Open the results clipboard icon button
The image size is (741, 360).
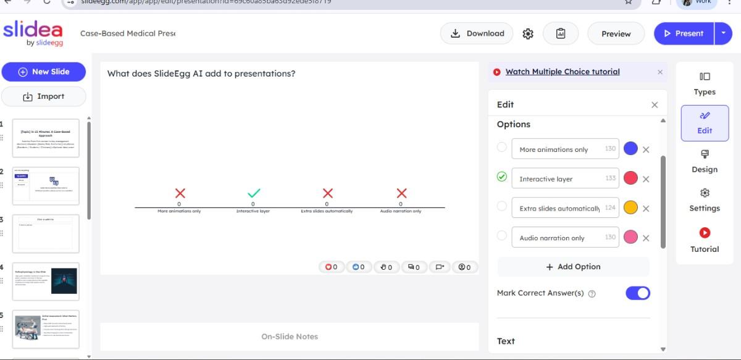click(x=561, y=33)
